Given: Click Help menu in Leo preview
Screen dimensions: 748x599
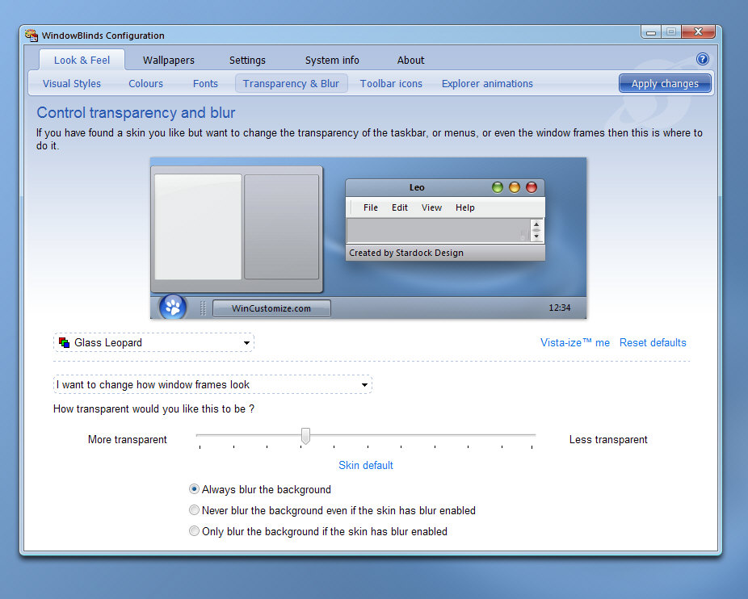Looking at the screenshot, I should point(464,207).
